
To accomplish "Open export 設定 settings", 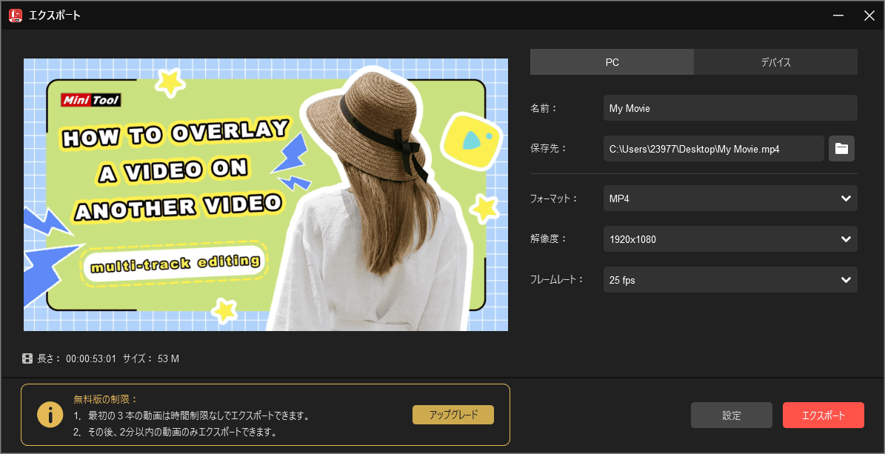I will [731, 415].
